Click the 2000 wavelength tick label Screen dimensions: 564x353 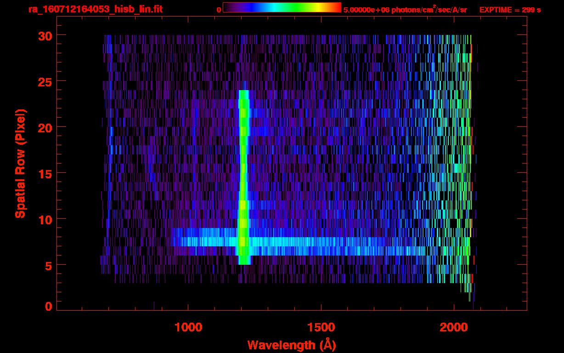[x=454, y=327]
